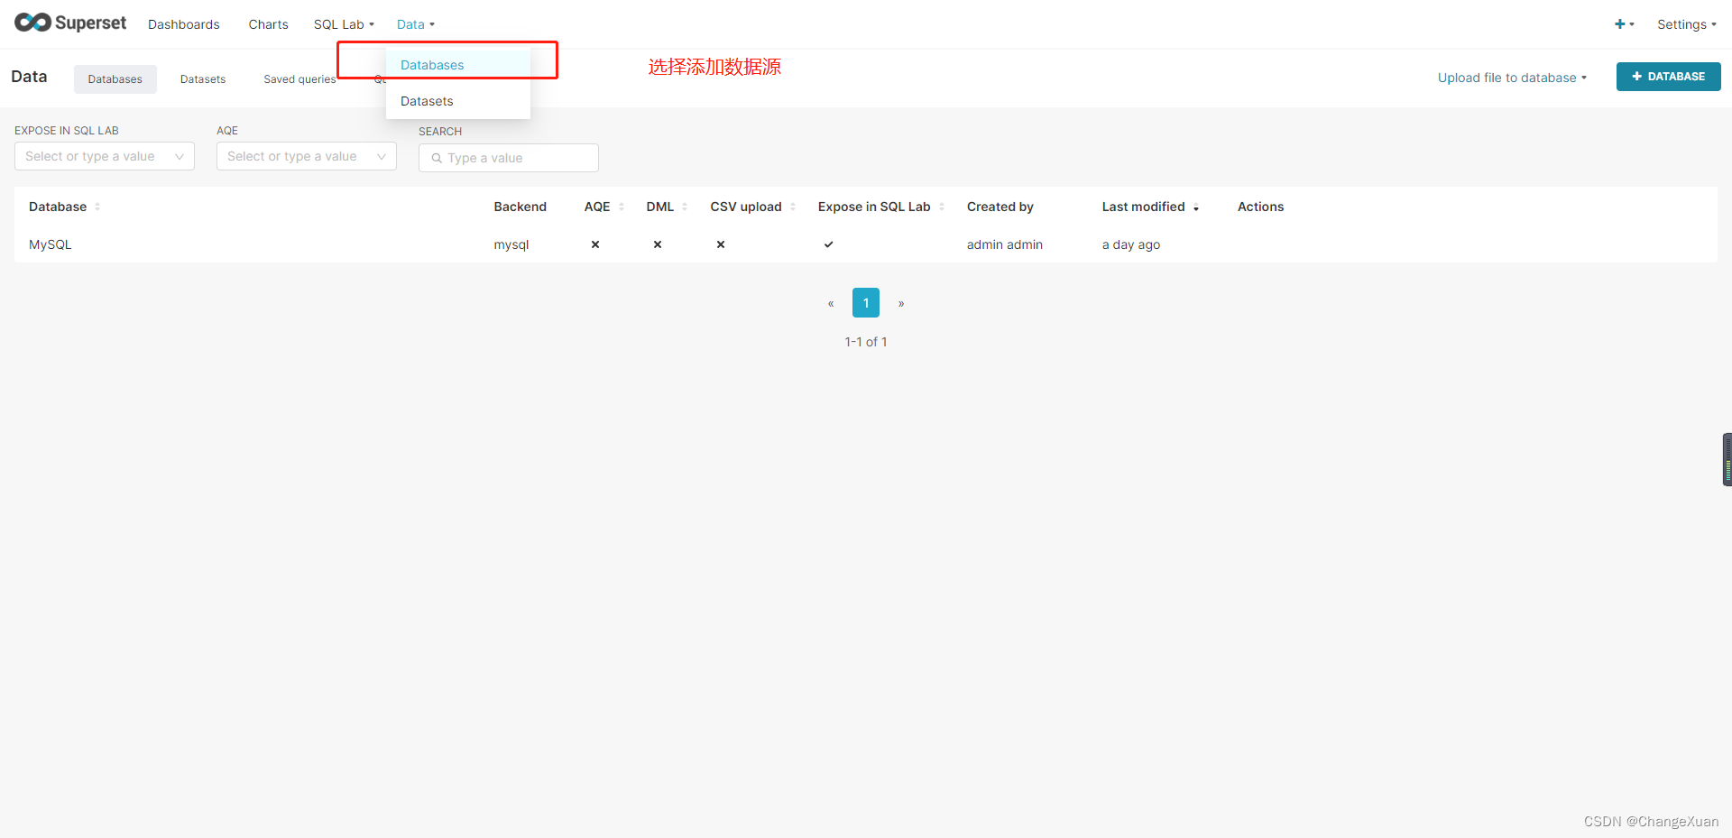
Task: Click the Actions column header
Action: (1260, 207)
